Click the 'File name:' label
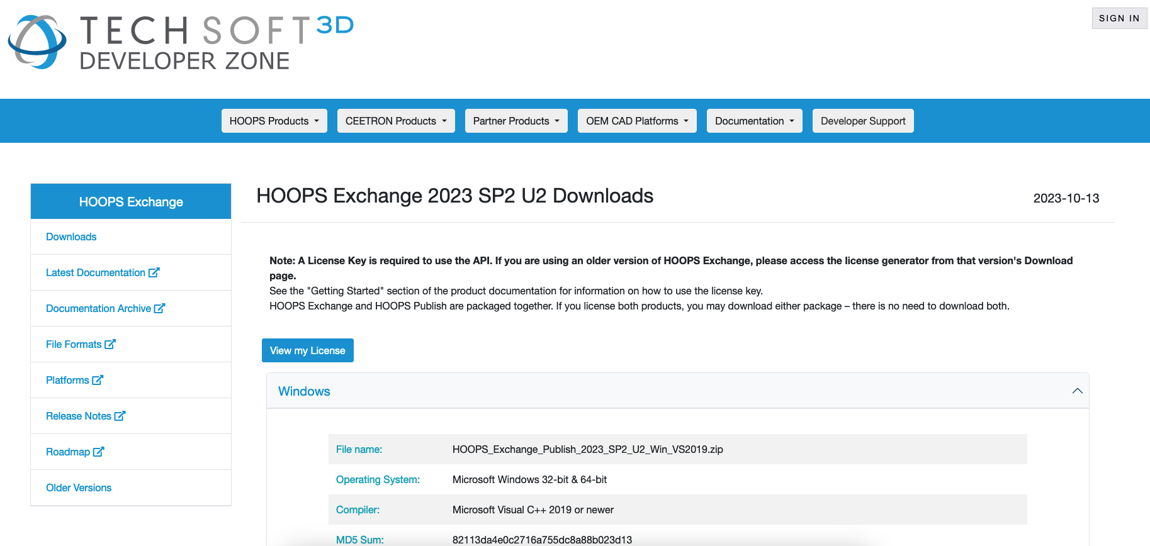Viewport: 1150px width, 546px height. coord(359,449)
